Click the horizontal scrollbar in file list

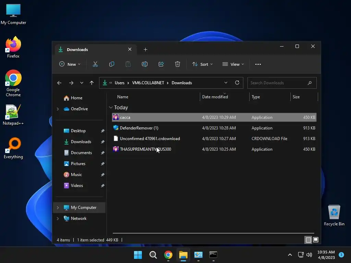[x=213, y=233]
